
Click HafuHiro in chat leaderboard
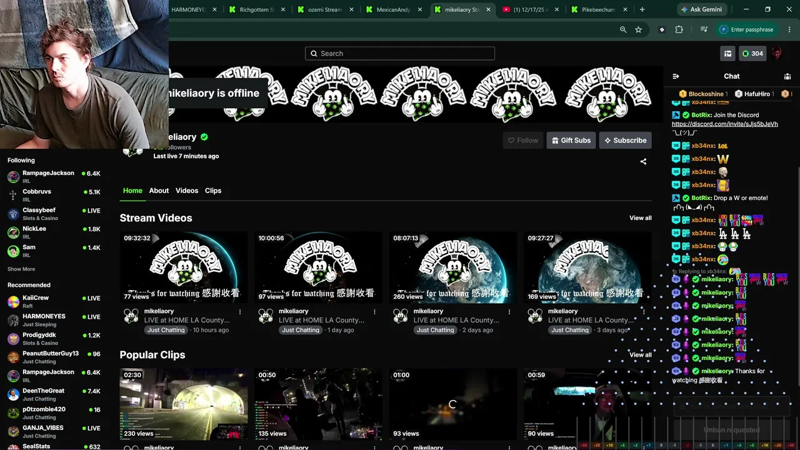tap(756, 94)
